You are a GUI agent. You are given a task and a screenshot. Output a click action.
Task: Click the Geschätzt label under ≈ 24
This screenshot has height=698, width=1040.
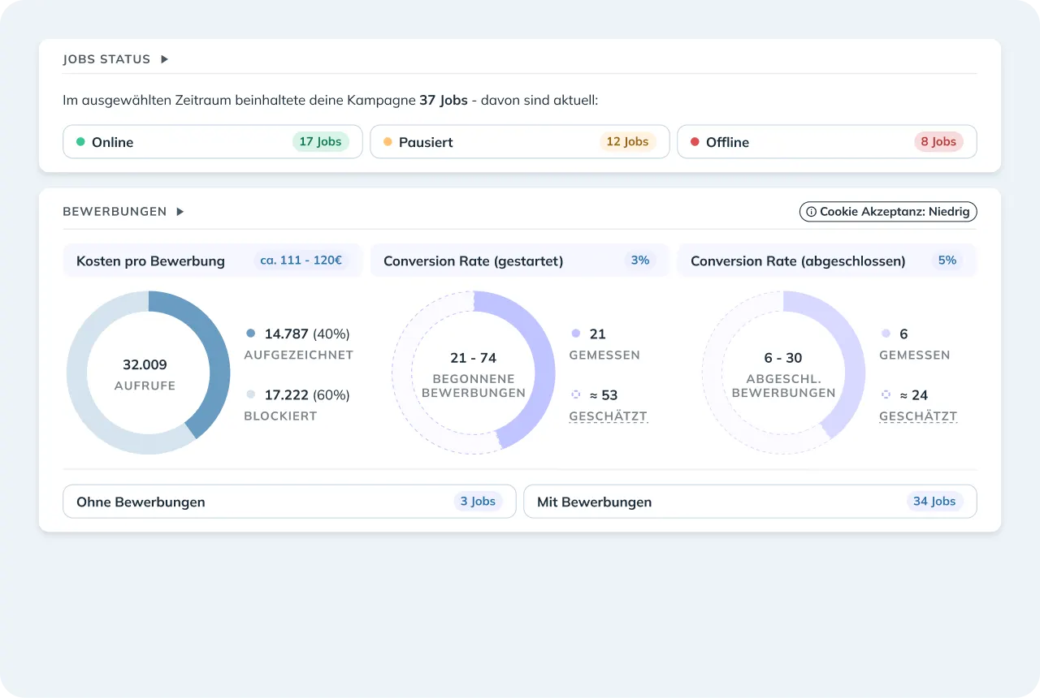click(918, 416)
